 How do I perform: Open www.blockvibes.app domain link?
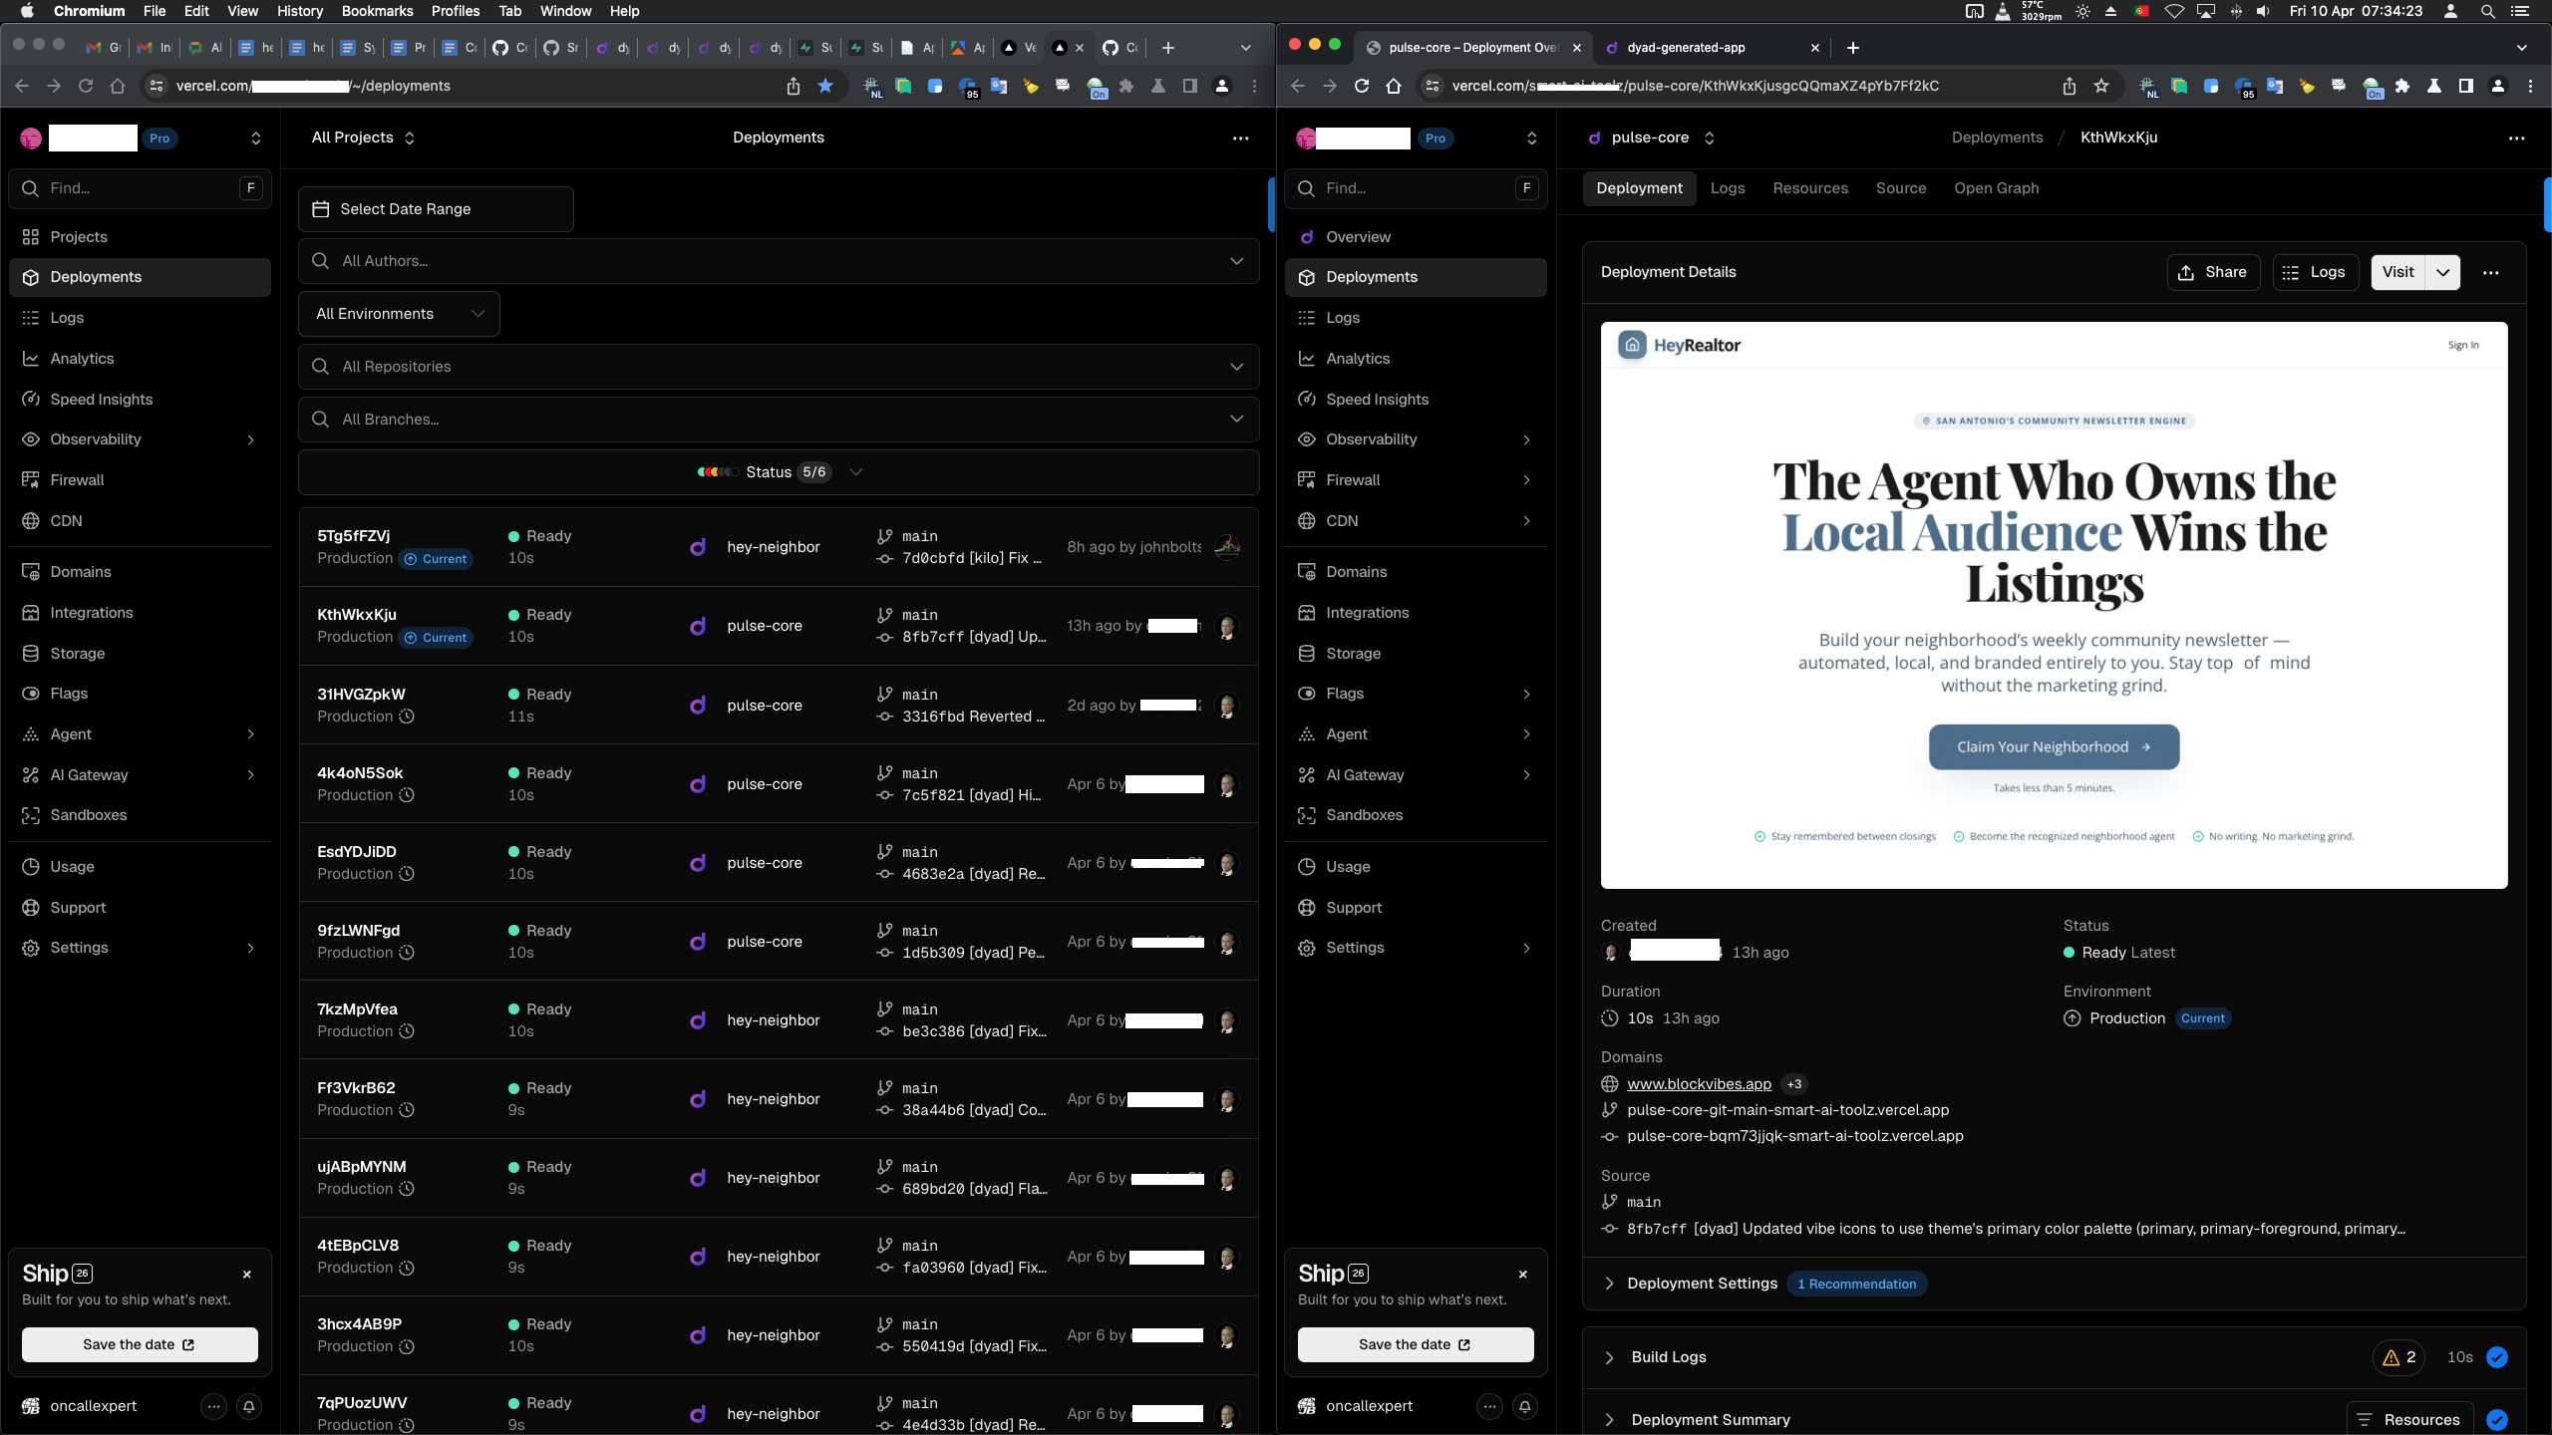tap(1699, 1084)
